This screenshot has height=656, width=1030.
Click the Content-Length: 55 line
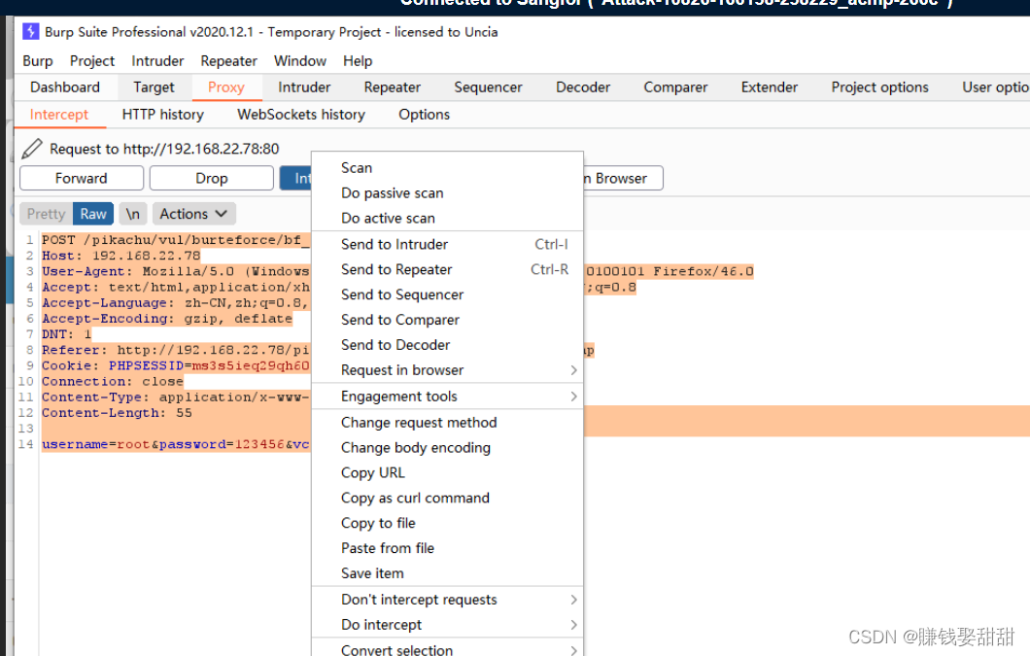tap(117, 413)
